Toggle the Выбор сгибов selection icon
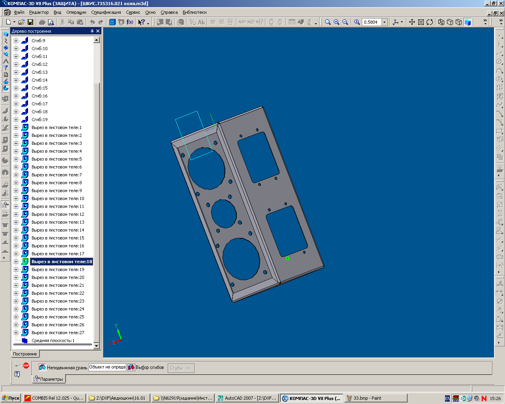 (131, 367)
